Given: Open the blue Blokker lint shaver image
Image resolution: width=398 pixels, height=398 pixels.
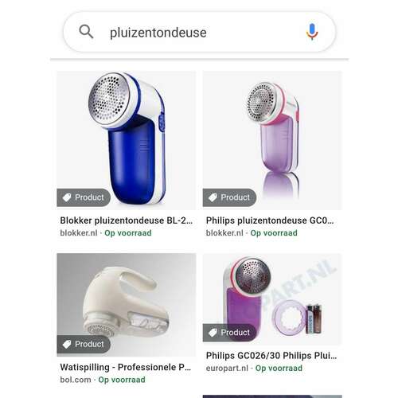Looking at the screenshot, I should 127,140.
